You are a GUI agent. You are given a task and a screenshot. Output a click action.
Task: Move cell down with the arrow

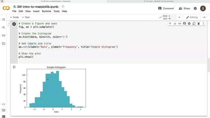(x=175, y=24)
